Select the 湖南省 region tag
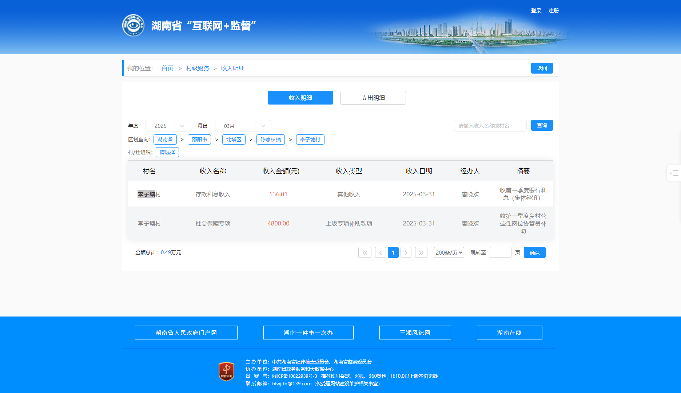This screenshot has height=393, width=681. 165,139
